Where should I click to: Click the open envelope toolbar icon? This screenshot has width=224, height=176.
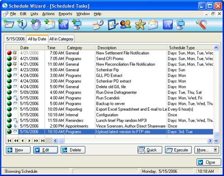click(153, 24)
